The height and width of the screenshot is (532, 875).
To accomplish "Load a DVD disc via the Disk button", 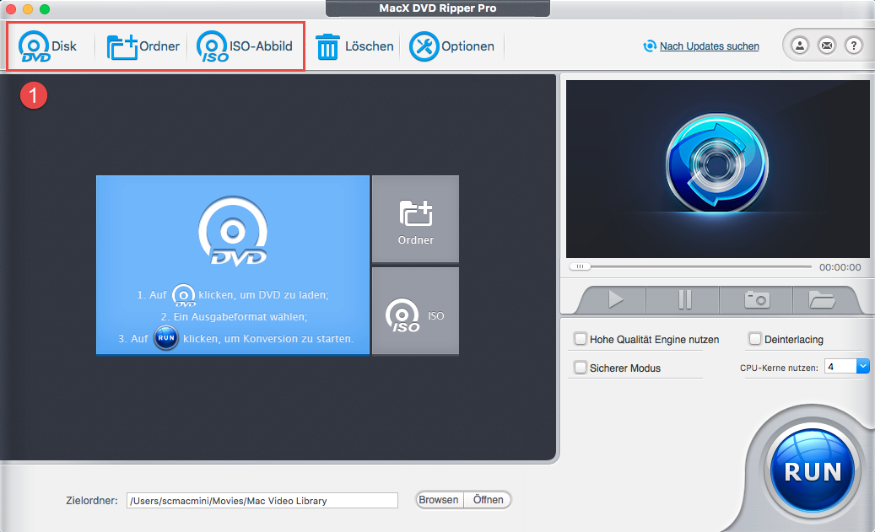I will 48,46.
